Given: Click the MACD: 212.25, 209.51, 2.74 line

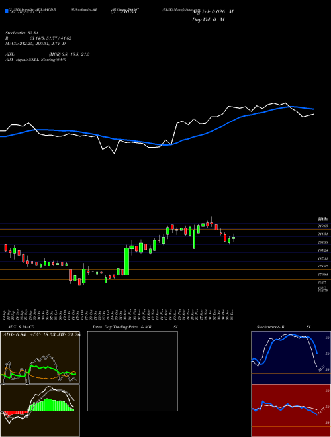Looking at the screenshot, I should click(x=35, y=44).
